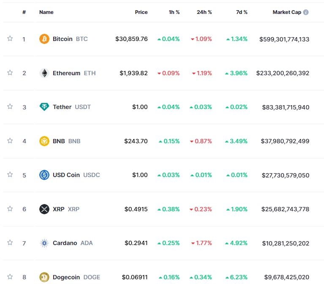Click the Tether logo icon
The width and height of the screenshot is (324, 289).
tap(44, 107)
